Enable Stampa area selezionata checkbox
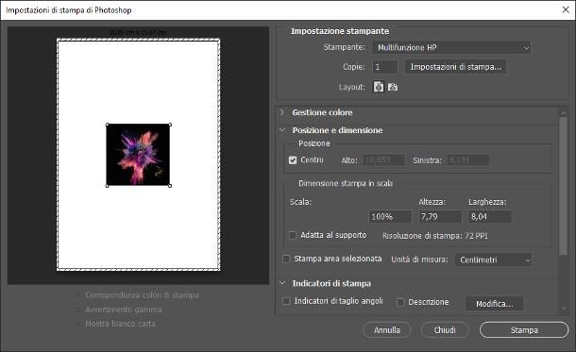The height and width of the screenshot is (352, 576). tap(286, 260)
